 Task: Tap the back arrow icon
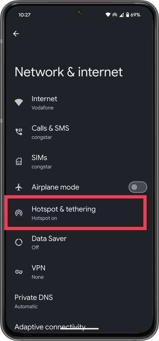16,34
